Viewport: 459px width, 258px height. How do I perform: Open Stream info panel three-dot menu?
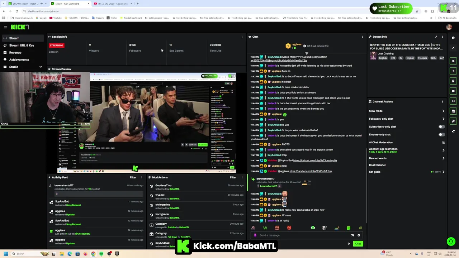pos(442,37)
